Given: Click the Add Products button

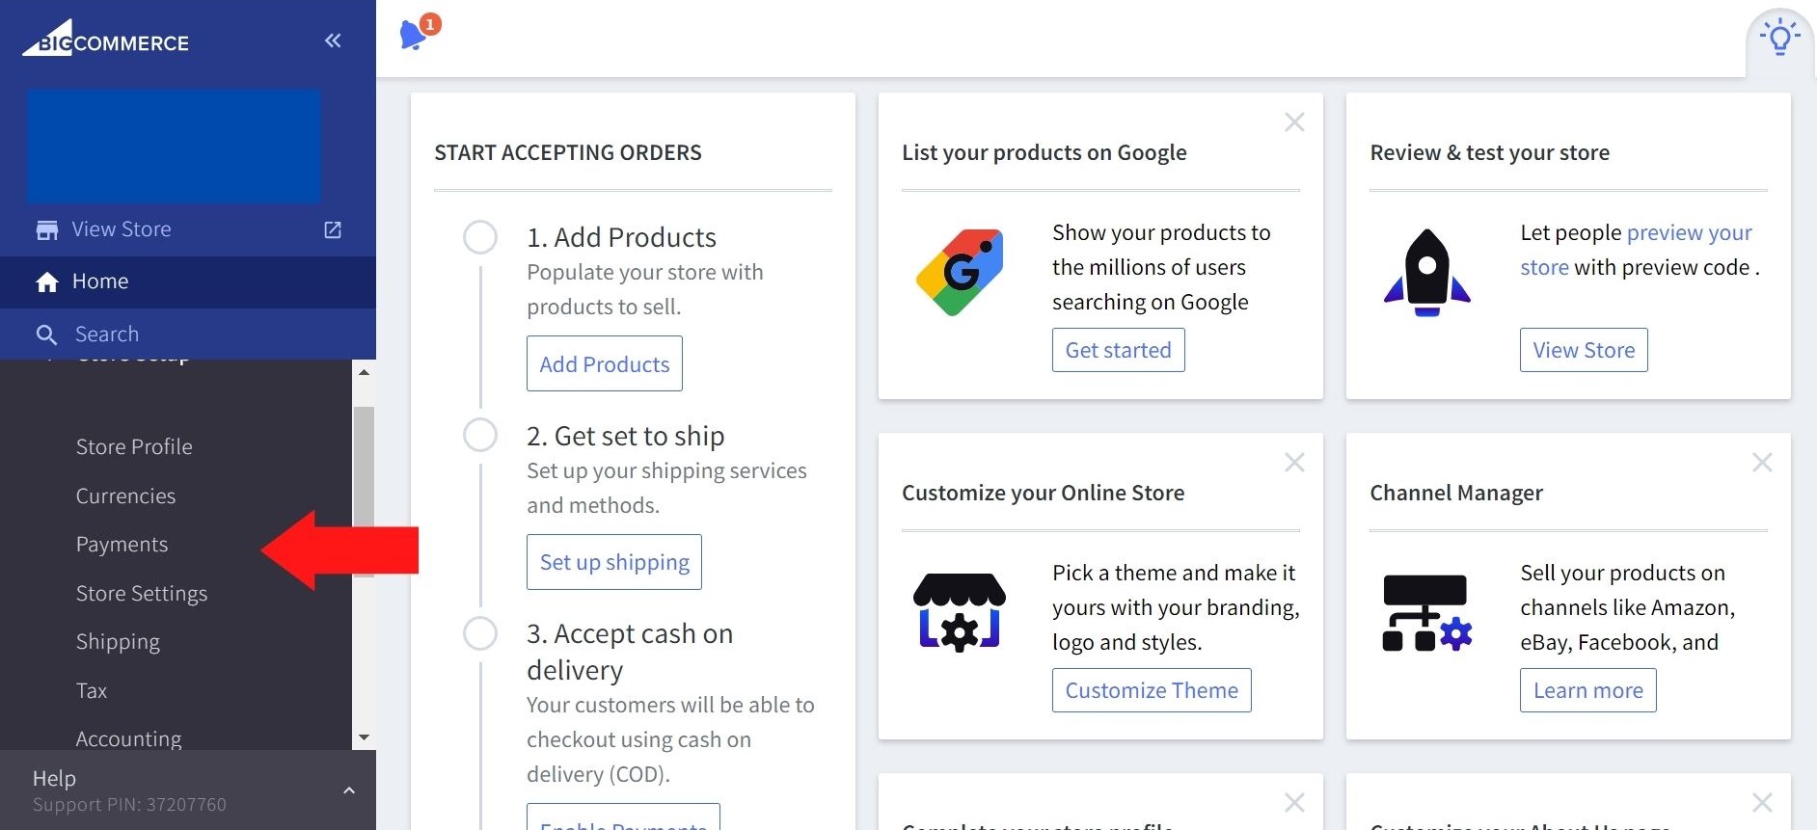Looking at the screenshot, I should point(605,364).
